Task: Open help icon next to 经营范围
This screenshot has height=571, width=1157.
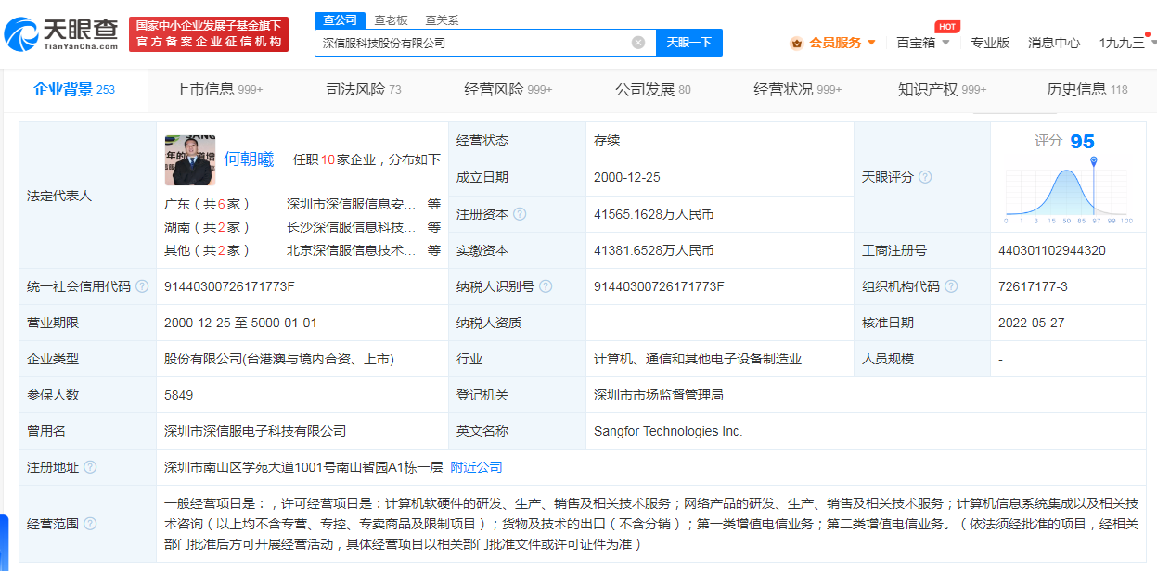Action: click(x=90, y=524)
